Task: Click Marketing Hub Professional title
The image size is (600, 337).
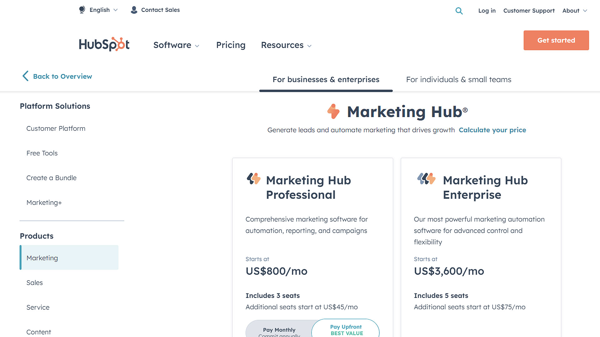Action: click(x=308, y=188)
